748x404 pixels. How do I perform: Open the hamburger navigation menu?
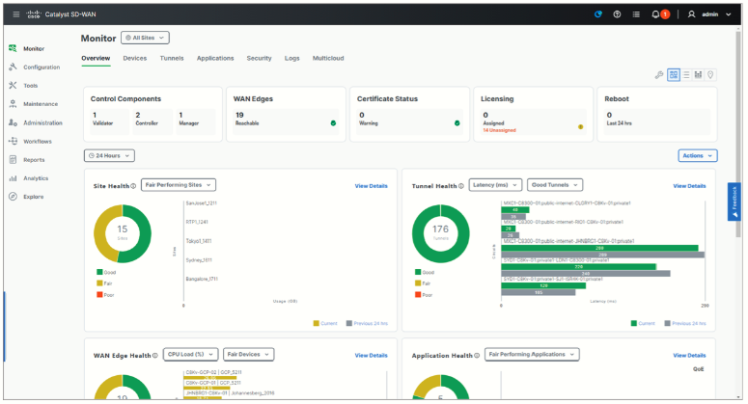pyautogui.click(x=15, y=14)
